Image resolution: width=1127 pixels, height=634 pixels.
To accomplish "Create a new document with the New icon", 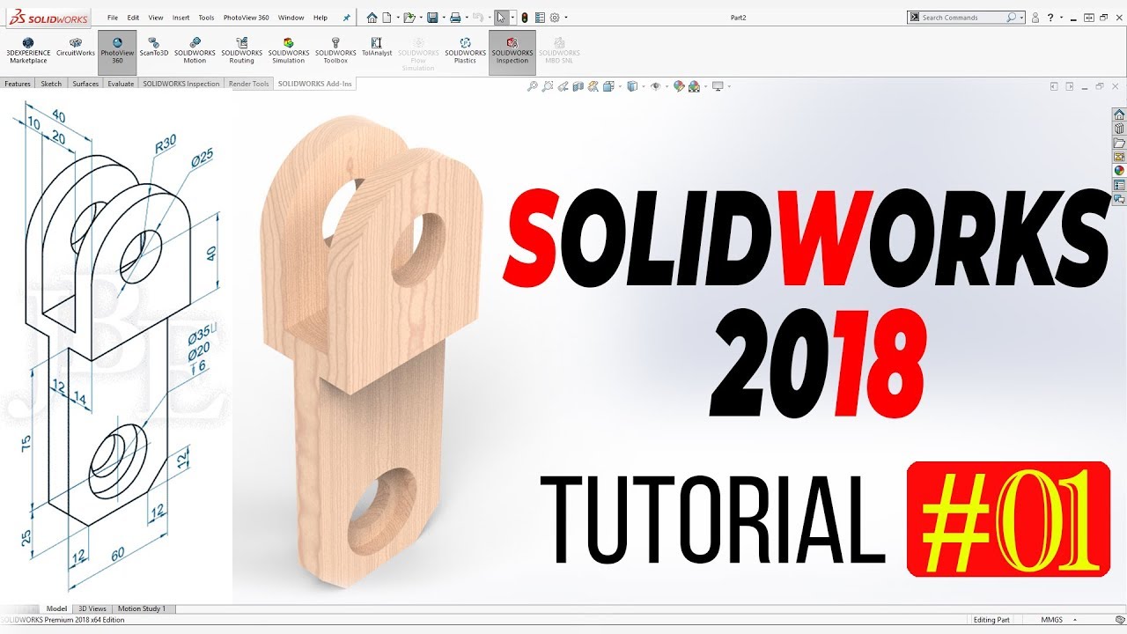I will 387,18.
